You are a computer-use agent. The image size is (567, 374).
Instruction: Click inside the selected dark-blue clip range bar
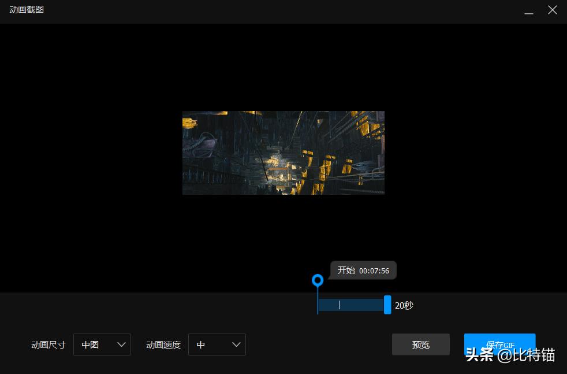[351, 305]
